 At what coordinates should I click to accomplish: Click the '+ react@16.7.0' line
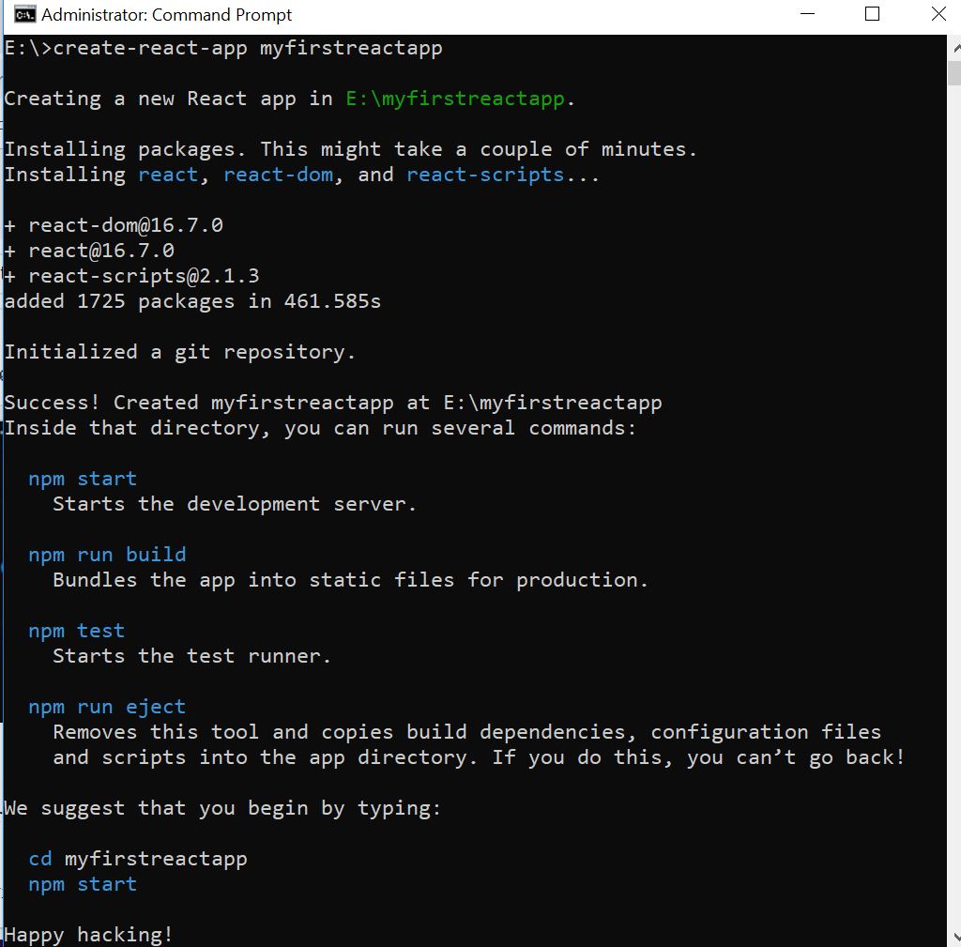(89, 251)
